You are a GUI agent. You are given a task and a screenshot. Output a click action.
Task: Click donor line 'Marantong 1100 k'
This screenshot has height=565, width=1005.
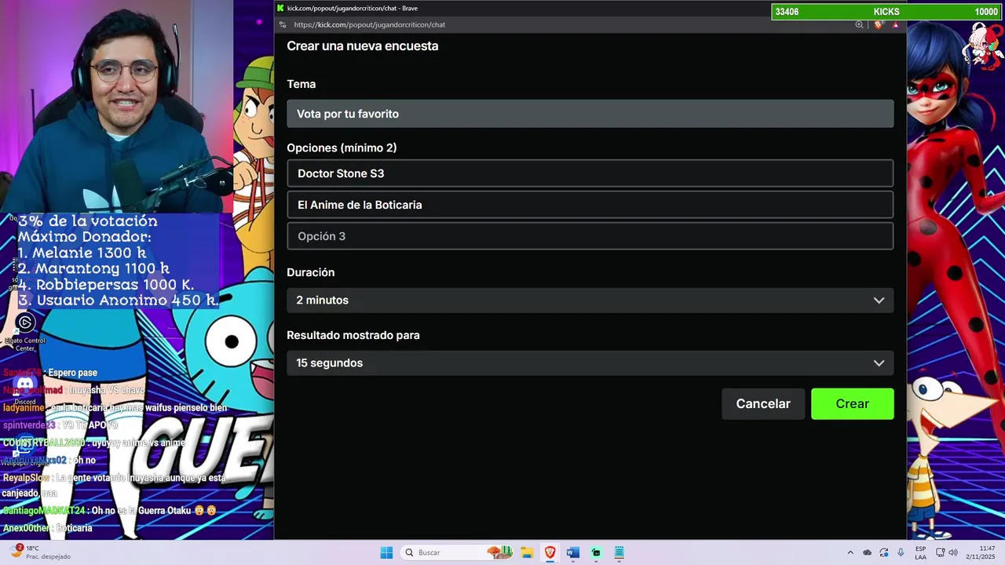pyautogui.click(x=93, y=268)
